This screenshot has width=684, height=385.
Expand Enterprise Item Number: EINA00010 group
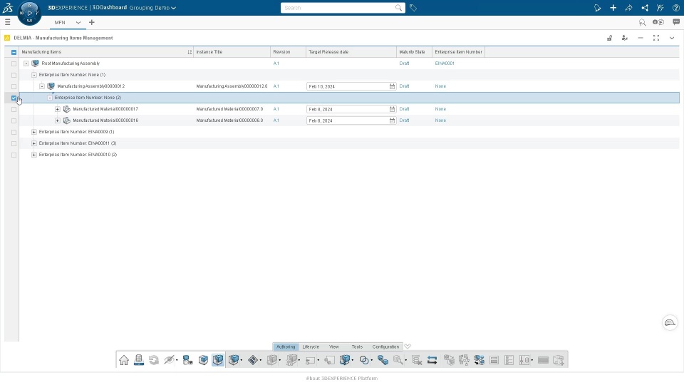pyautogui.click(x=34, y=154)
